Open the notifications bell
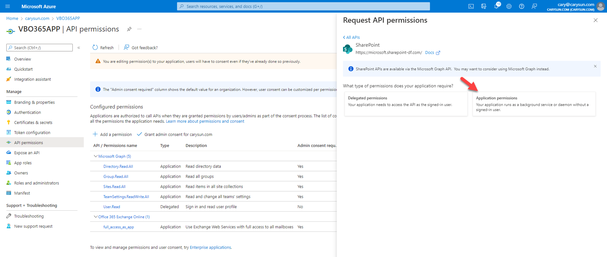The width and height of the screenshot is (607, 257). click(496, 6)
